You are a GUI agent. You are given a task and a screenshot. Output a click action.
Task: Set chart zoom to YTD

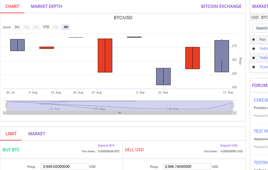tap(46, 27)
